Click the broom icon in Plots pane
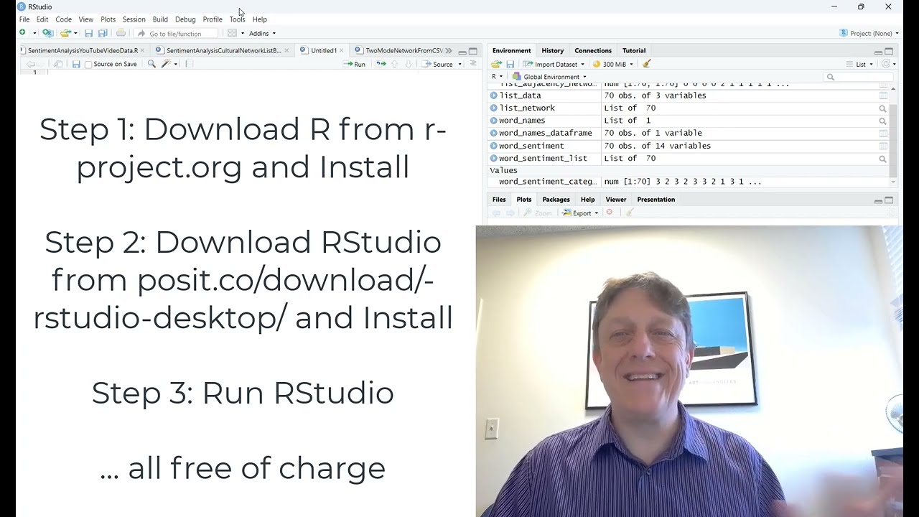Image resolution: width=919 pixels, height=517 pixels. click(629, 213)
